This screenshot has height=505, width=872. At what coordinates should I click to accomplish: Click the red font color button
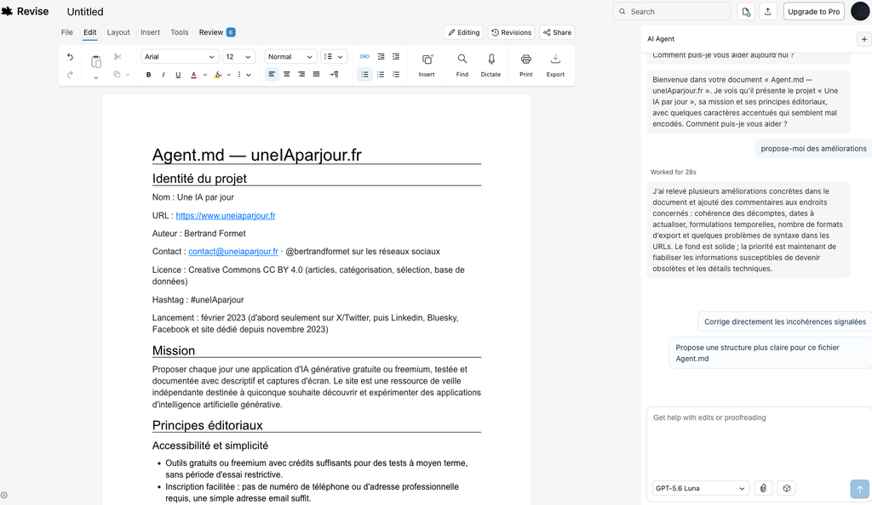pyautogui.click(x=193, y=74)
